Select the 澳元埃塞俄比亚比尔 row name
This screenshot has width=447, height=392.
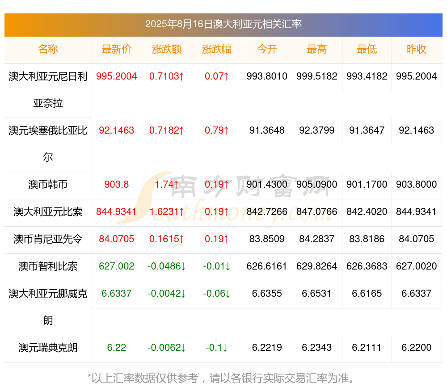coord(48,144)
